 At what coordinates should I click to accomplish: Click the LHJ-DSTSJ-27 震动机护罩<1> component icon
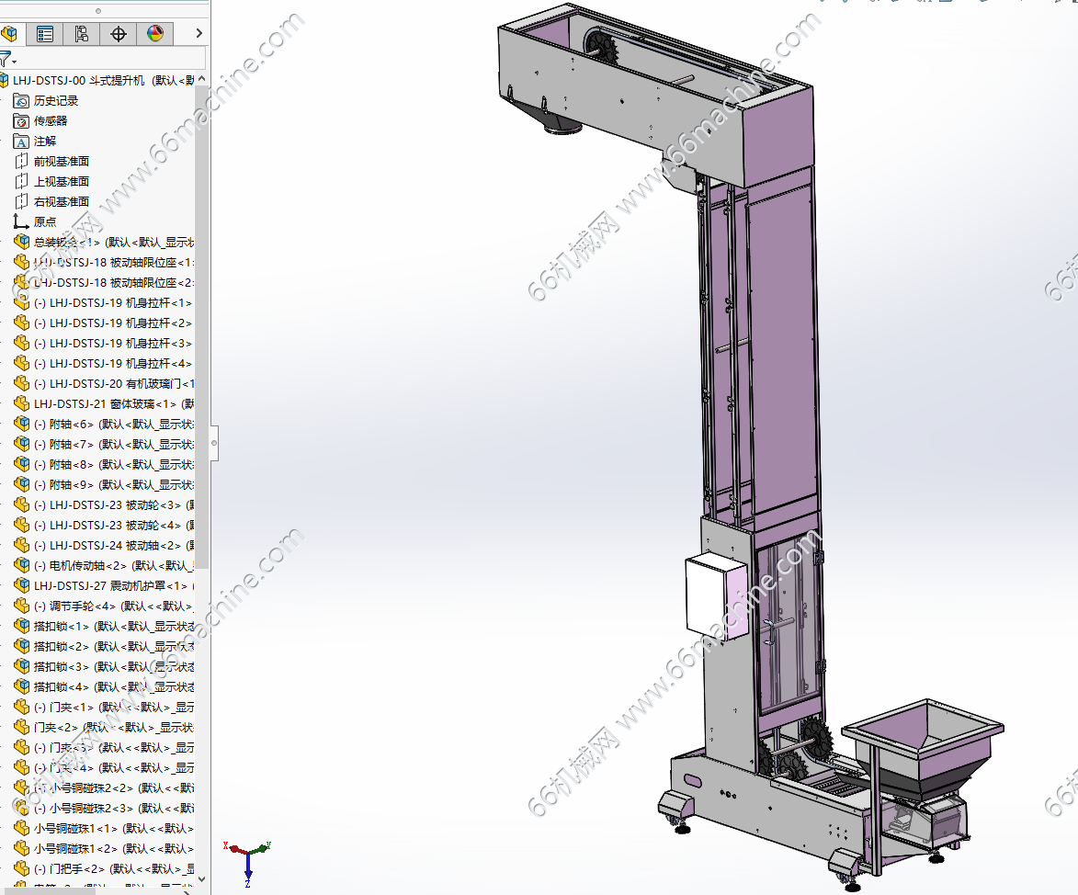tap(21, 585)
